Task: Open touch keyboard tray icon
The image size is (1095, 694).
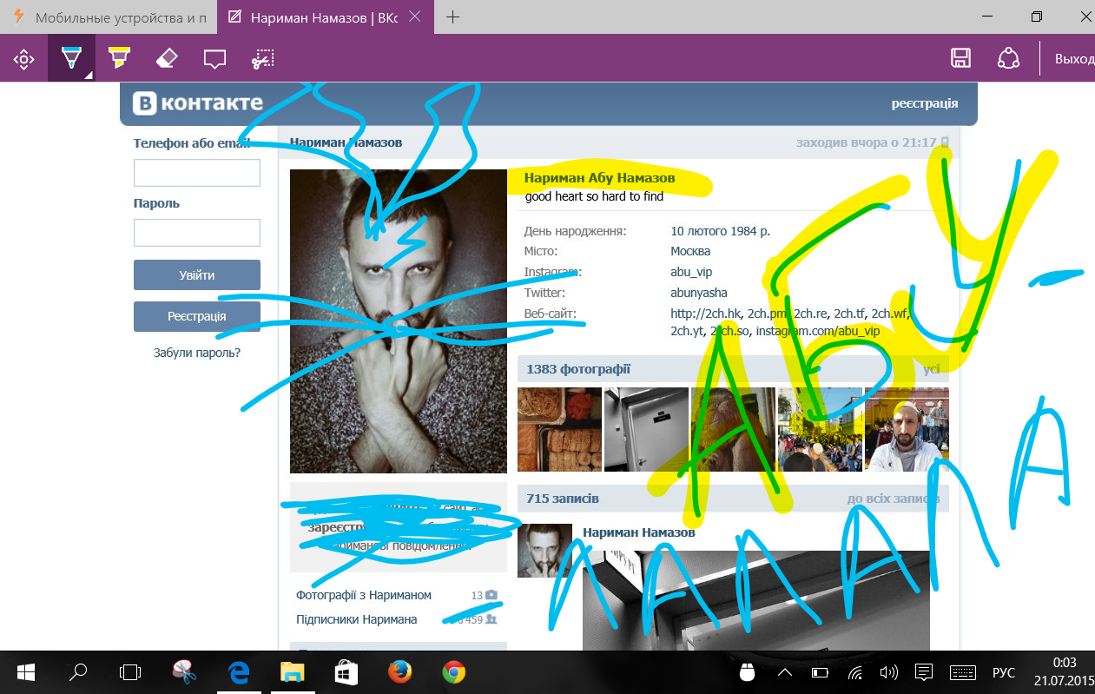Action: point(963,672)
